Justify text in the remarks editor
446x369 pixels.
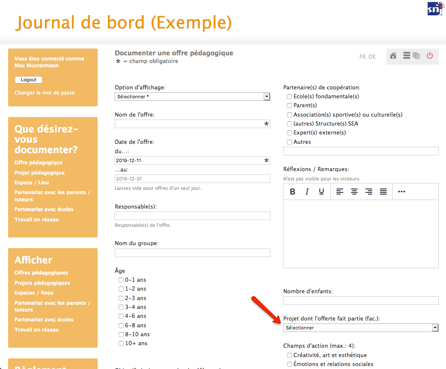pyautogui.click(x=383, y=192)
